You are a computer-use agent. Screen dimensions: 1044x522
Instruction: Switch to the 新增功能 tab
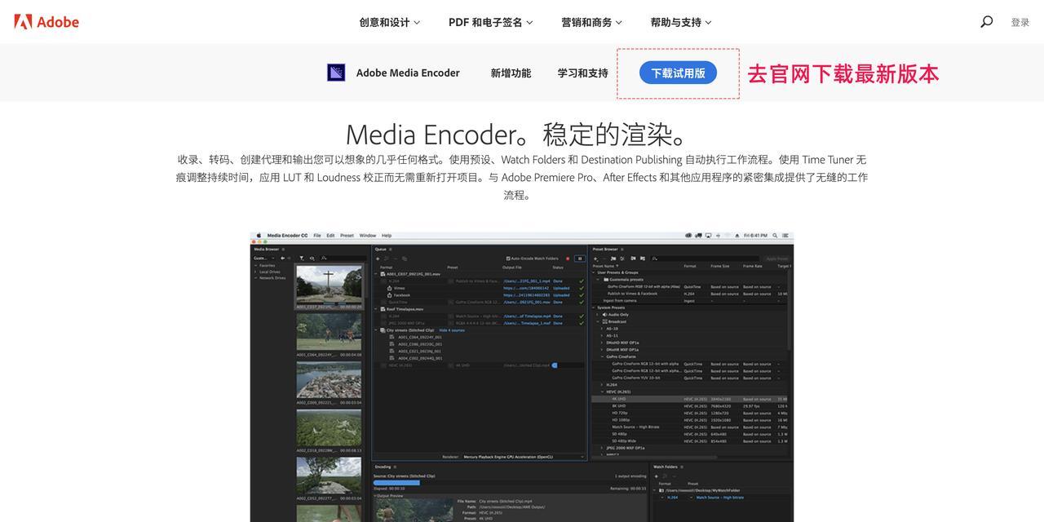coord(511,73)
